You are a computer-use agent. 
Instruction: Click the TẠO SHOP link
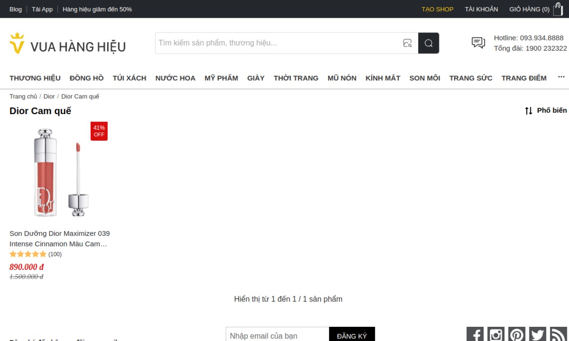[437, 9]
